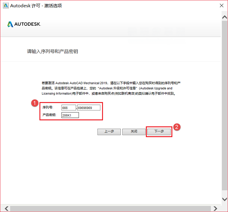Click the 关闭 (Close) button
Image resolution: width=228 pixels, height=212 pixels.
pyautogui.click(x=134, y=132)
